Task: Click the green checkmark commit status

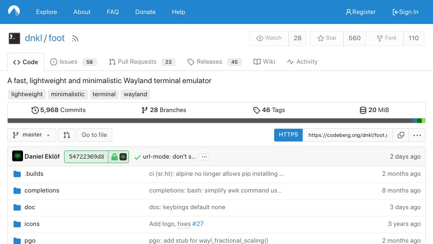Action: coord(137,157)
